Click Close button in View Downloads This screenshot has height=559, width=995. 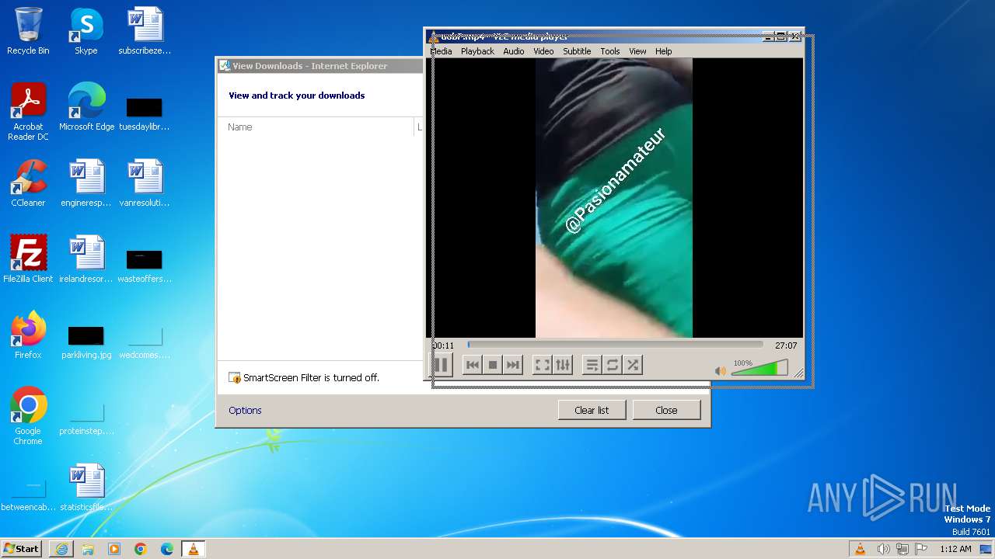point(666,410)
